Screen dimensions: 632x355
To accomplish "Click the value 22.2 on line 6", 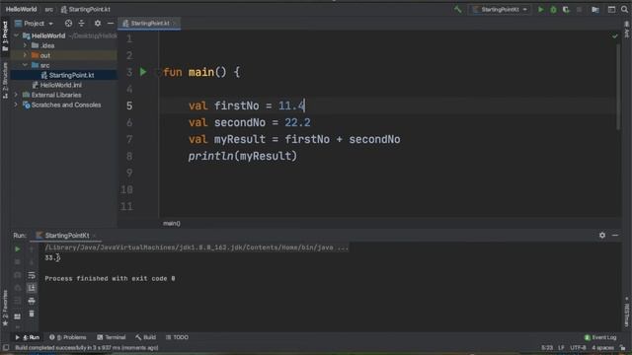I will coord(297,122).
